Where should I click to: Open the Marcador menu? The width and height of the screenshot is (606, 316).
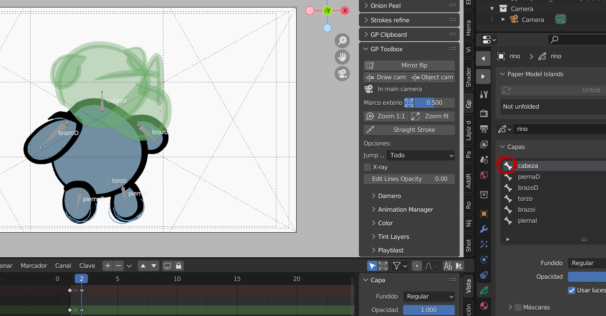[34, 266]
